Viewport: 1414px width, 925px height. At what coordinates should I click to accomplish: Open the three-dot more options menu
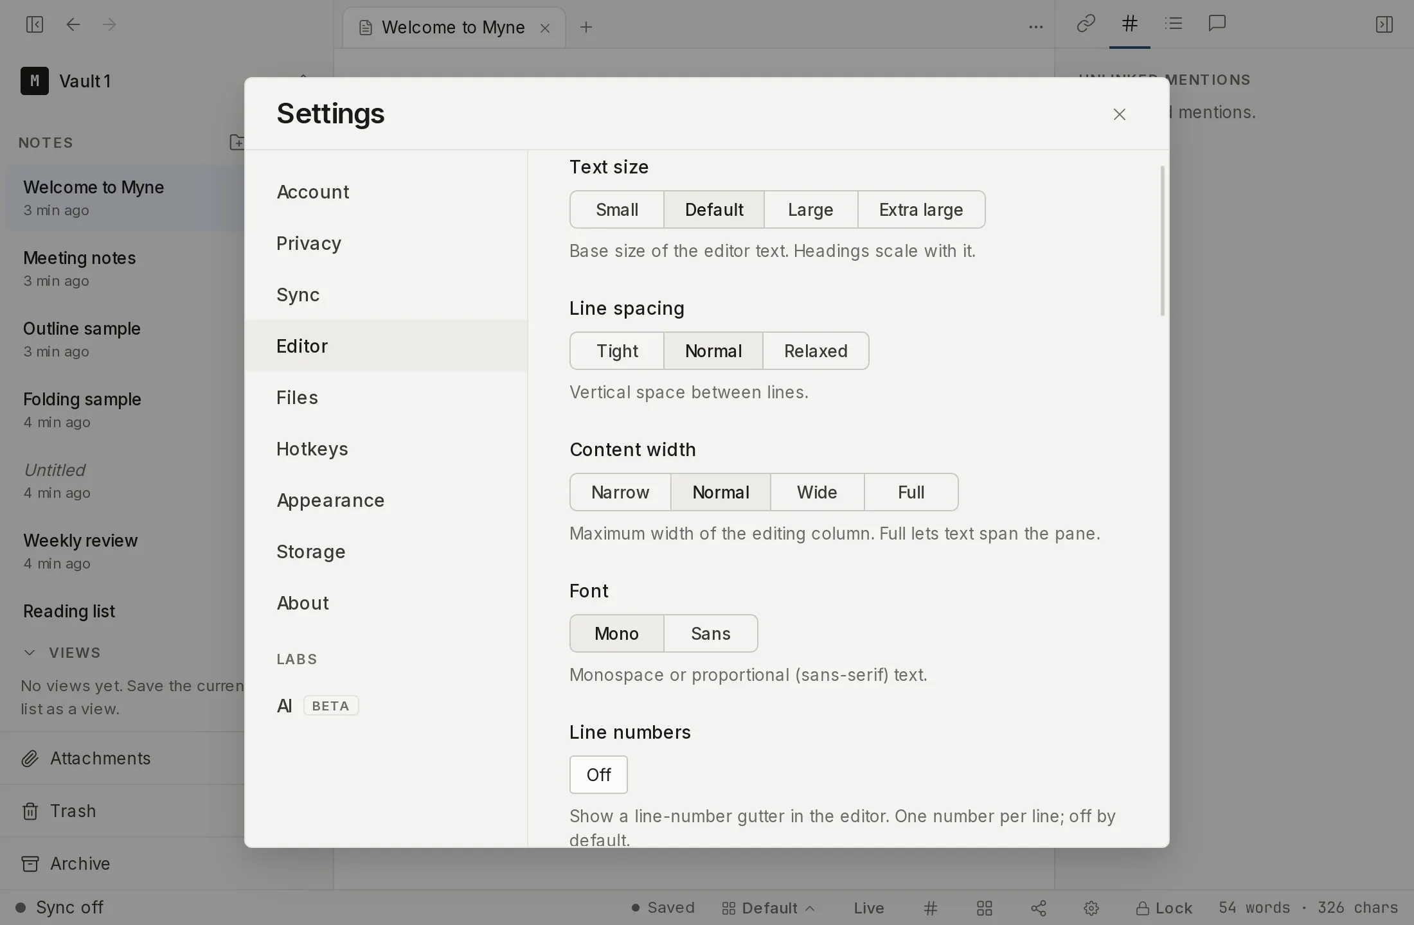1035,27
